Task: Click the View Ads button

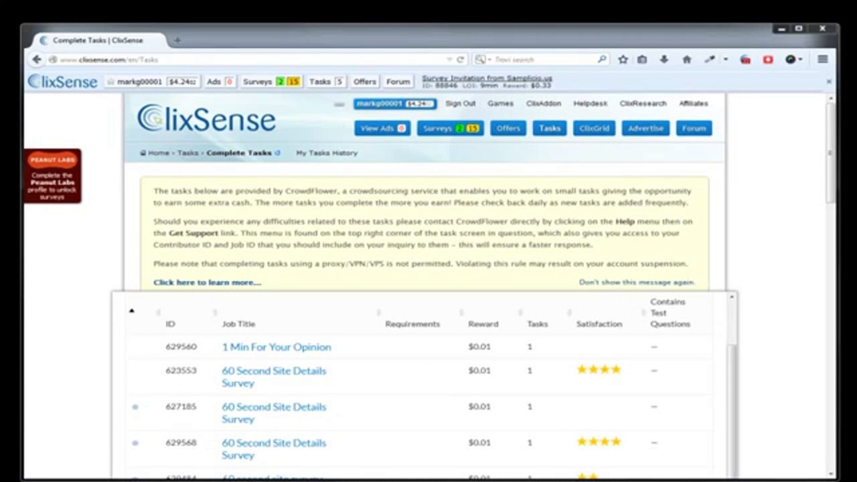Action: pos(382,129)
